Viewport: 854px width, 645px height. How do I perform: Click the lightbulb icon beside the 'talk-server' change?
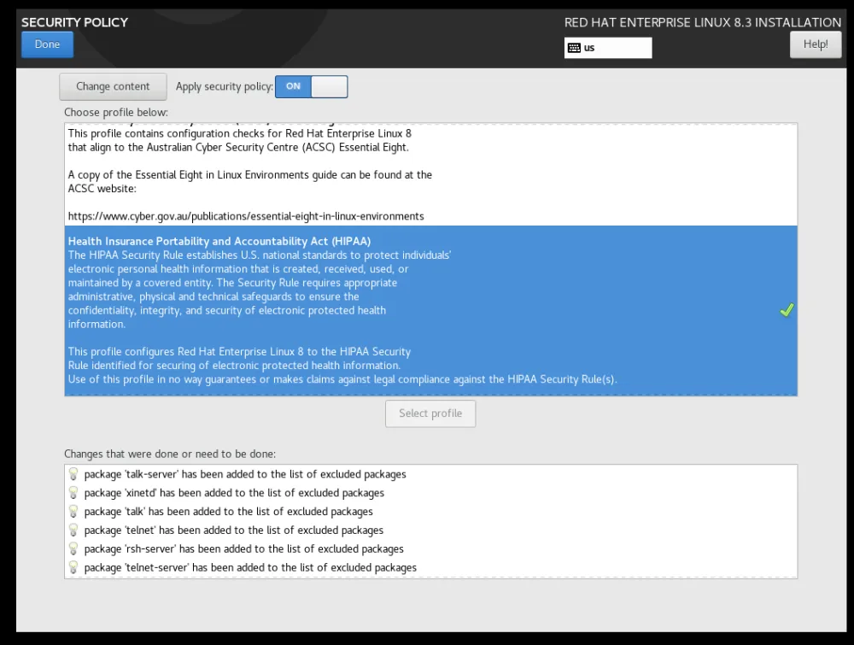coord(73,473)
